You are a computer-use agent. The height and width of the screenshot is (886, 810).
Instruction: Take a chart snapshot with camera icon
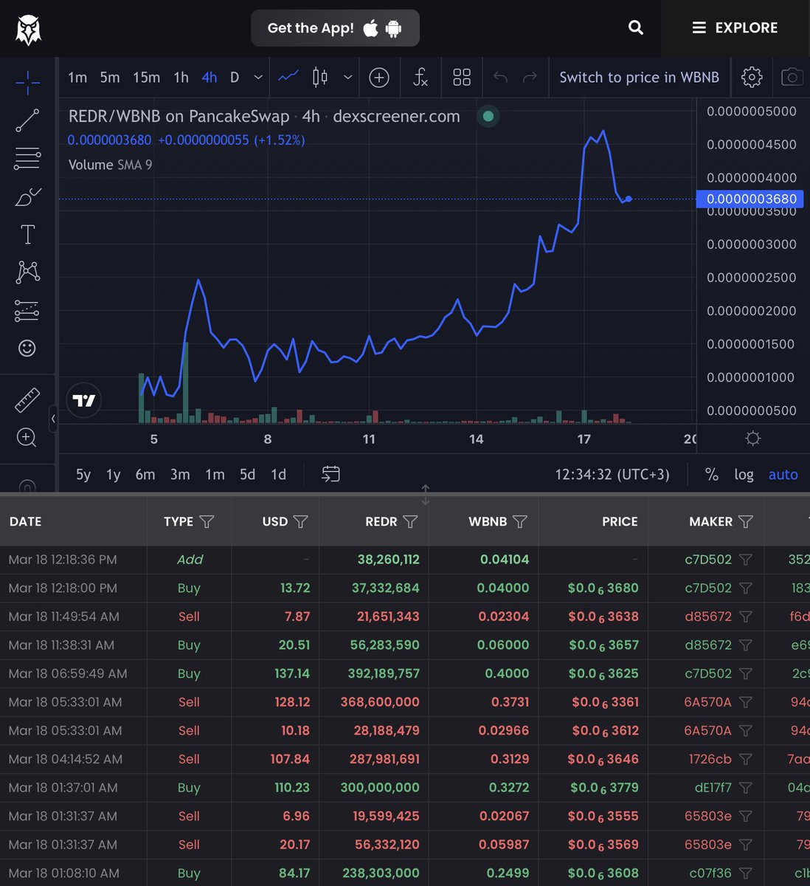tap(792, 77)
